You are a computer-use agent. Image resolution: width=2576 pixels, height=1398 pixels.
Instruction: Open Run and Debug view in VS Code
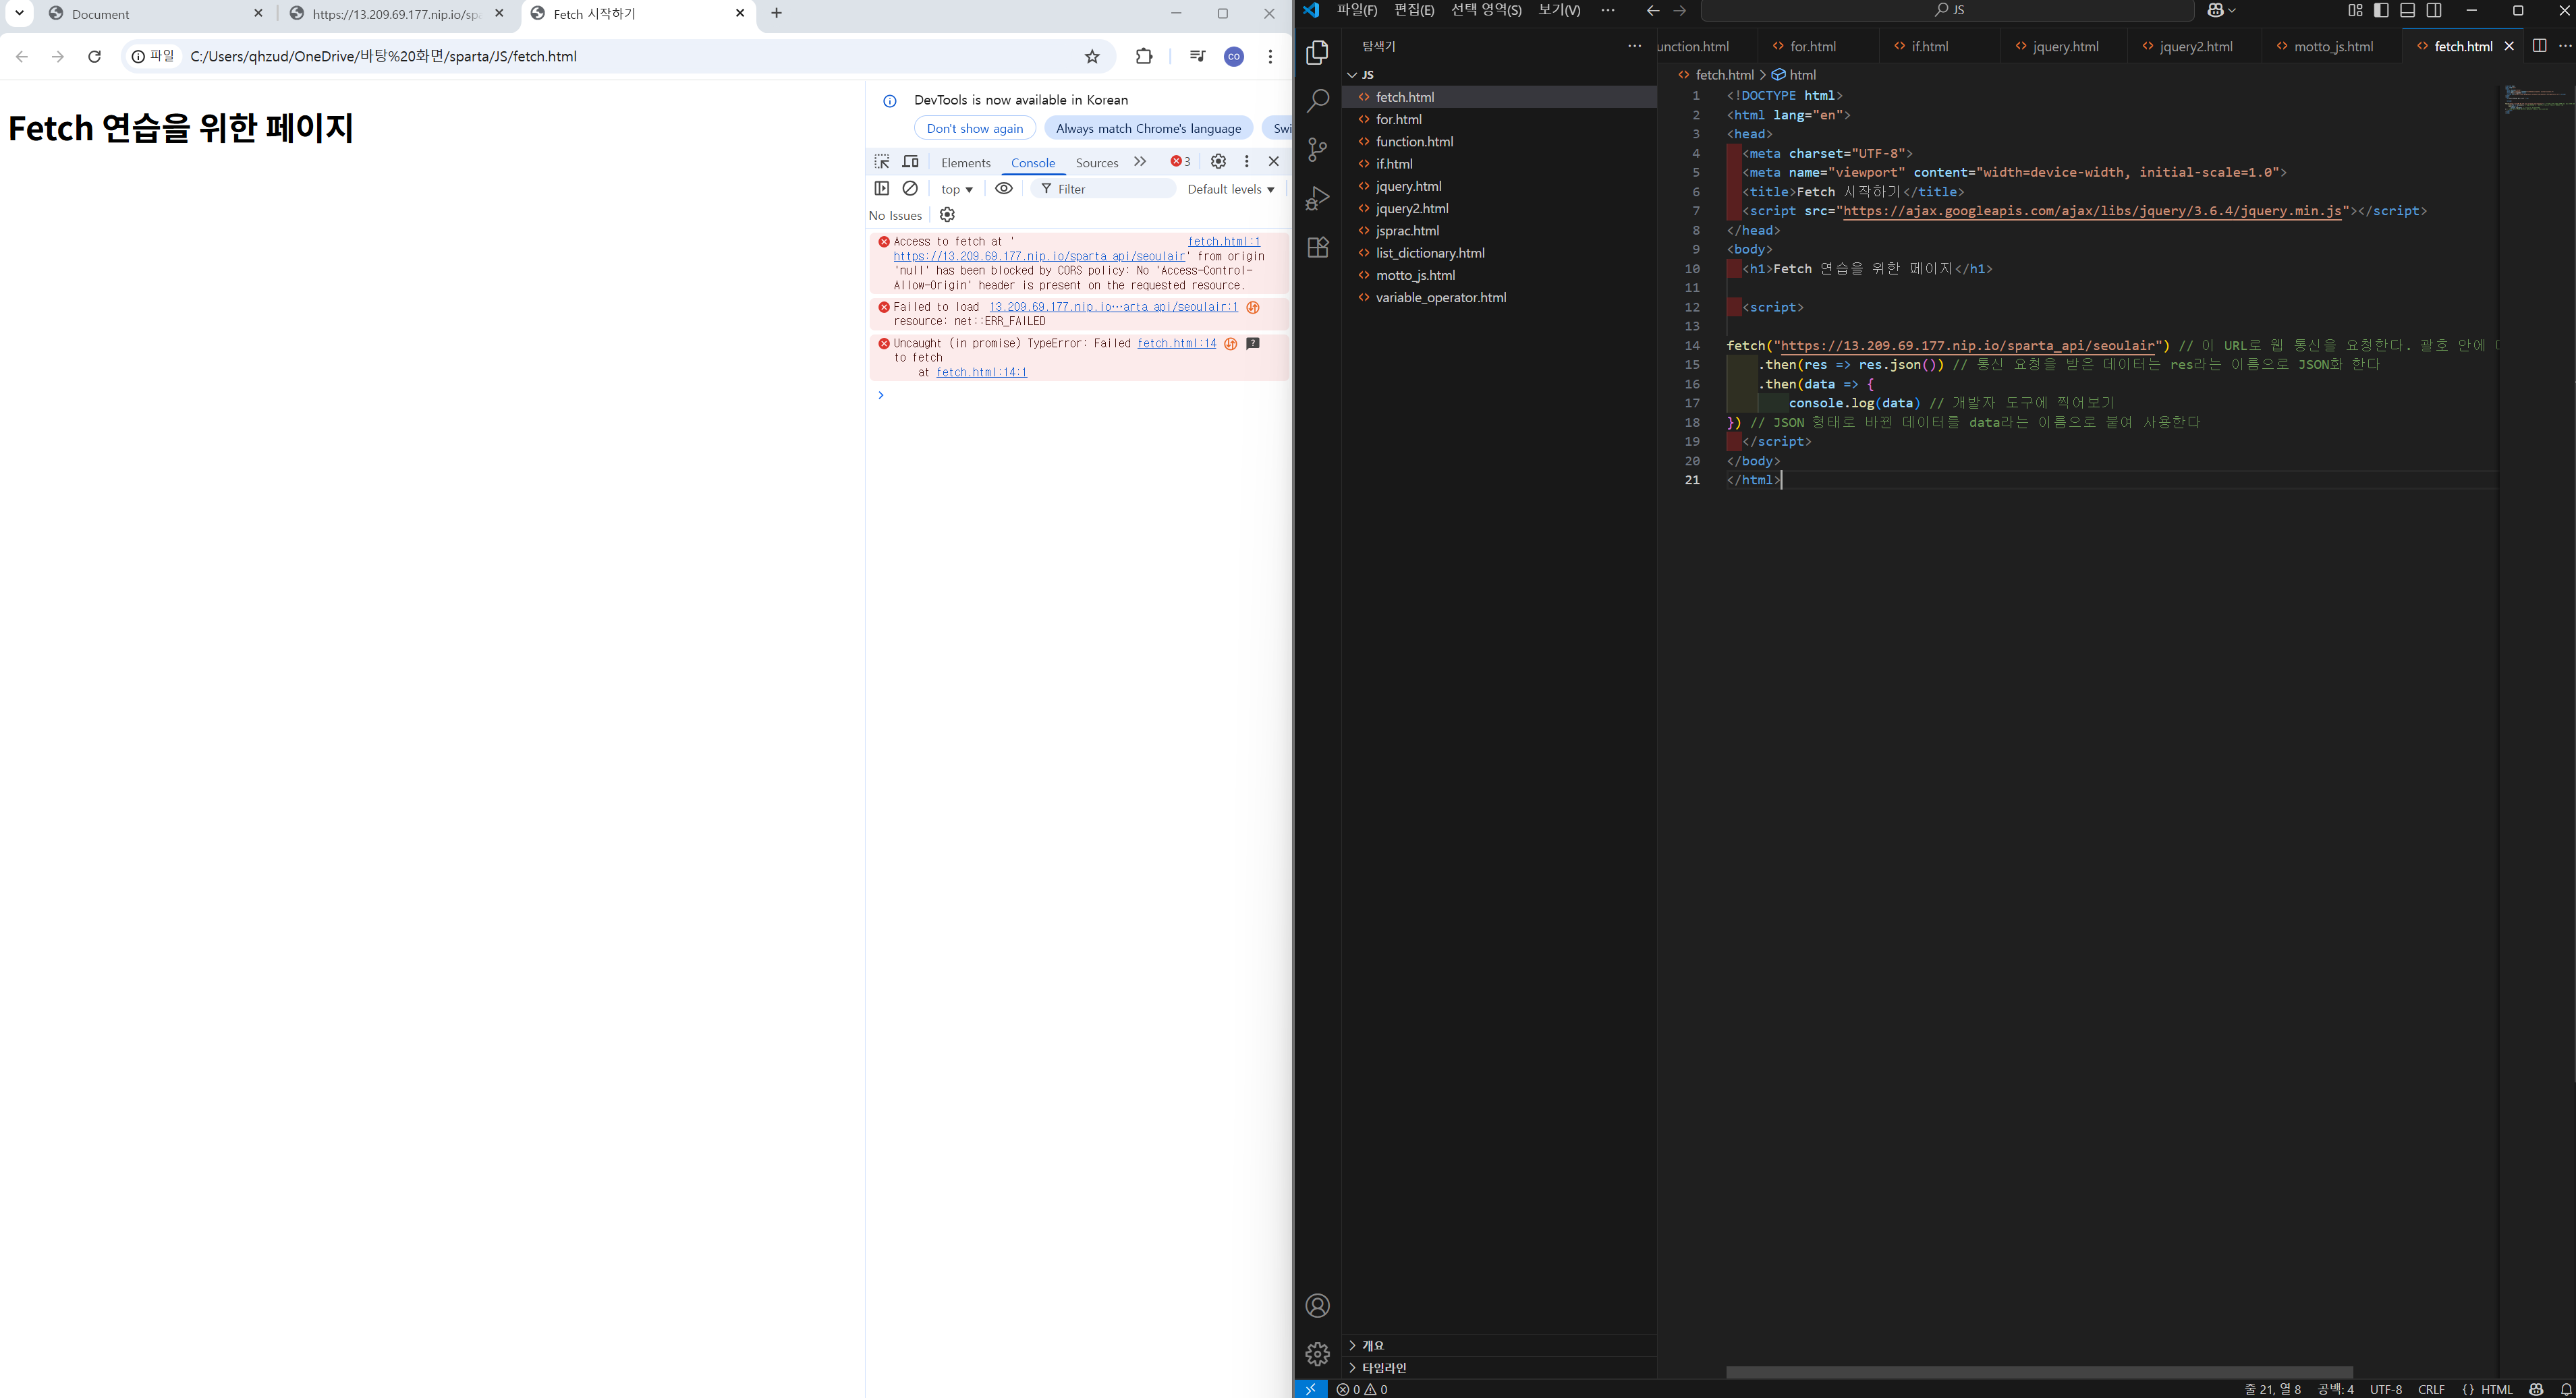[1317, 198]
